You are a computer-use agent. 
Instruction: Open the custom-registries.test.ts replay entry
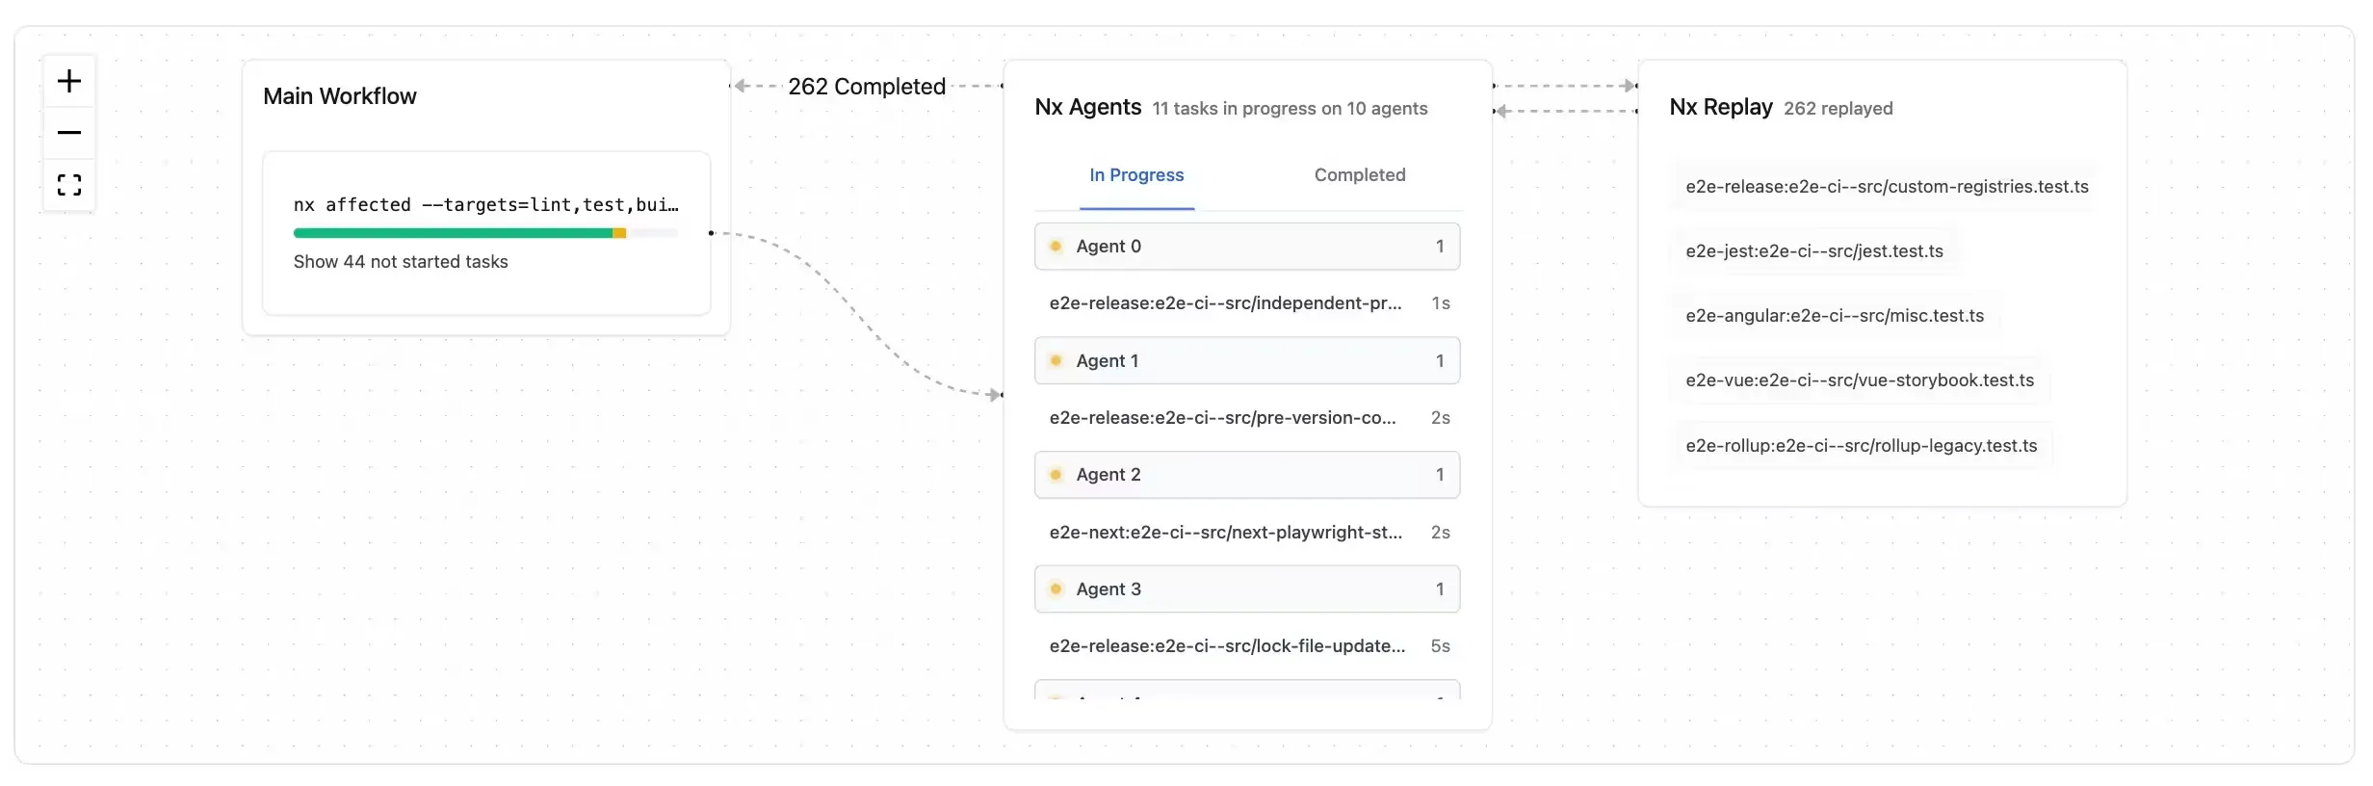click(1886, 187)
